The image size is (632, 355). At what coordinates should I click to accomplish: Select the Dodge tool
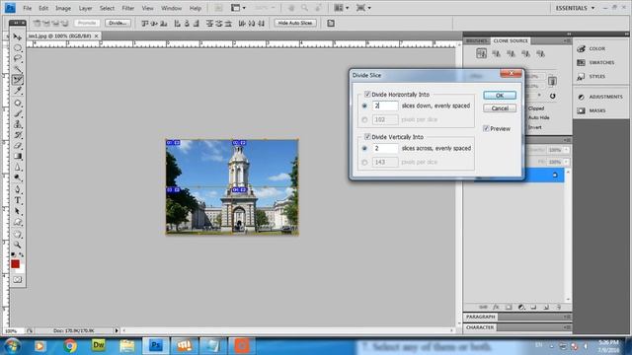click(18, 177)
